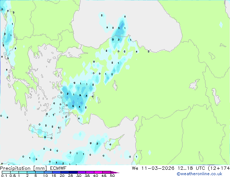Click the 'ECMWF' model label
The width and height of the screenshot is (230, 177).
tap(58, 168)
